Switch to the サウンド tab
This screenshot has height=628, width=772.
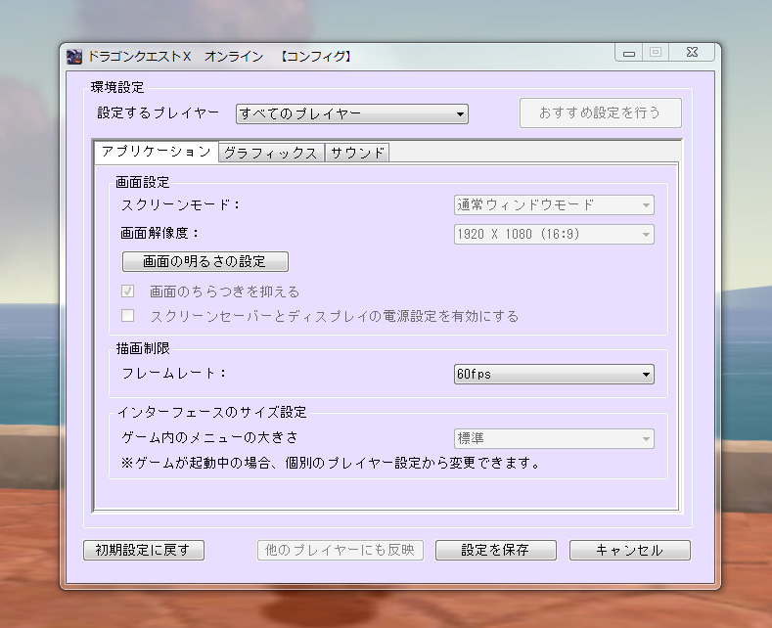click(357, 153)
